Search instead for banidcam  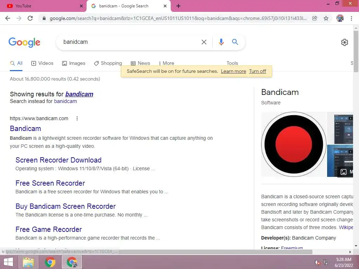pyautogui.click(x=66, y=101)
